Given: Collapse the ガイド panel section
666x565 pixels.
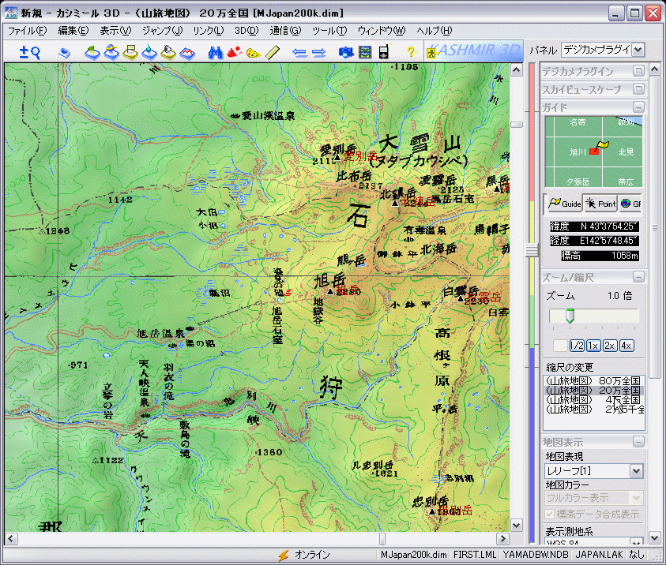Looking at the screenshot, I should 638,107.
